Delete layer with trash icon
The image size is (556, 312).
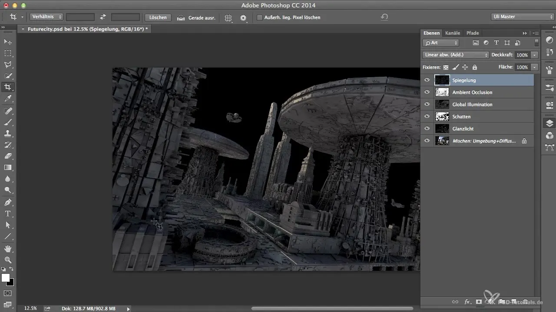point(525,302)
